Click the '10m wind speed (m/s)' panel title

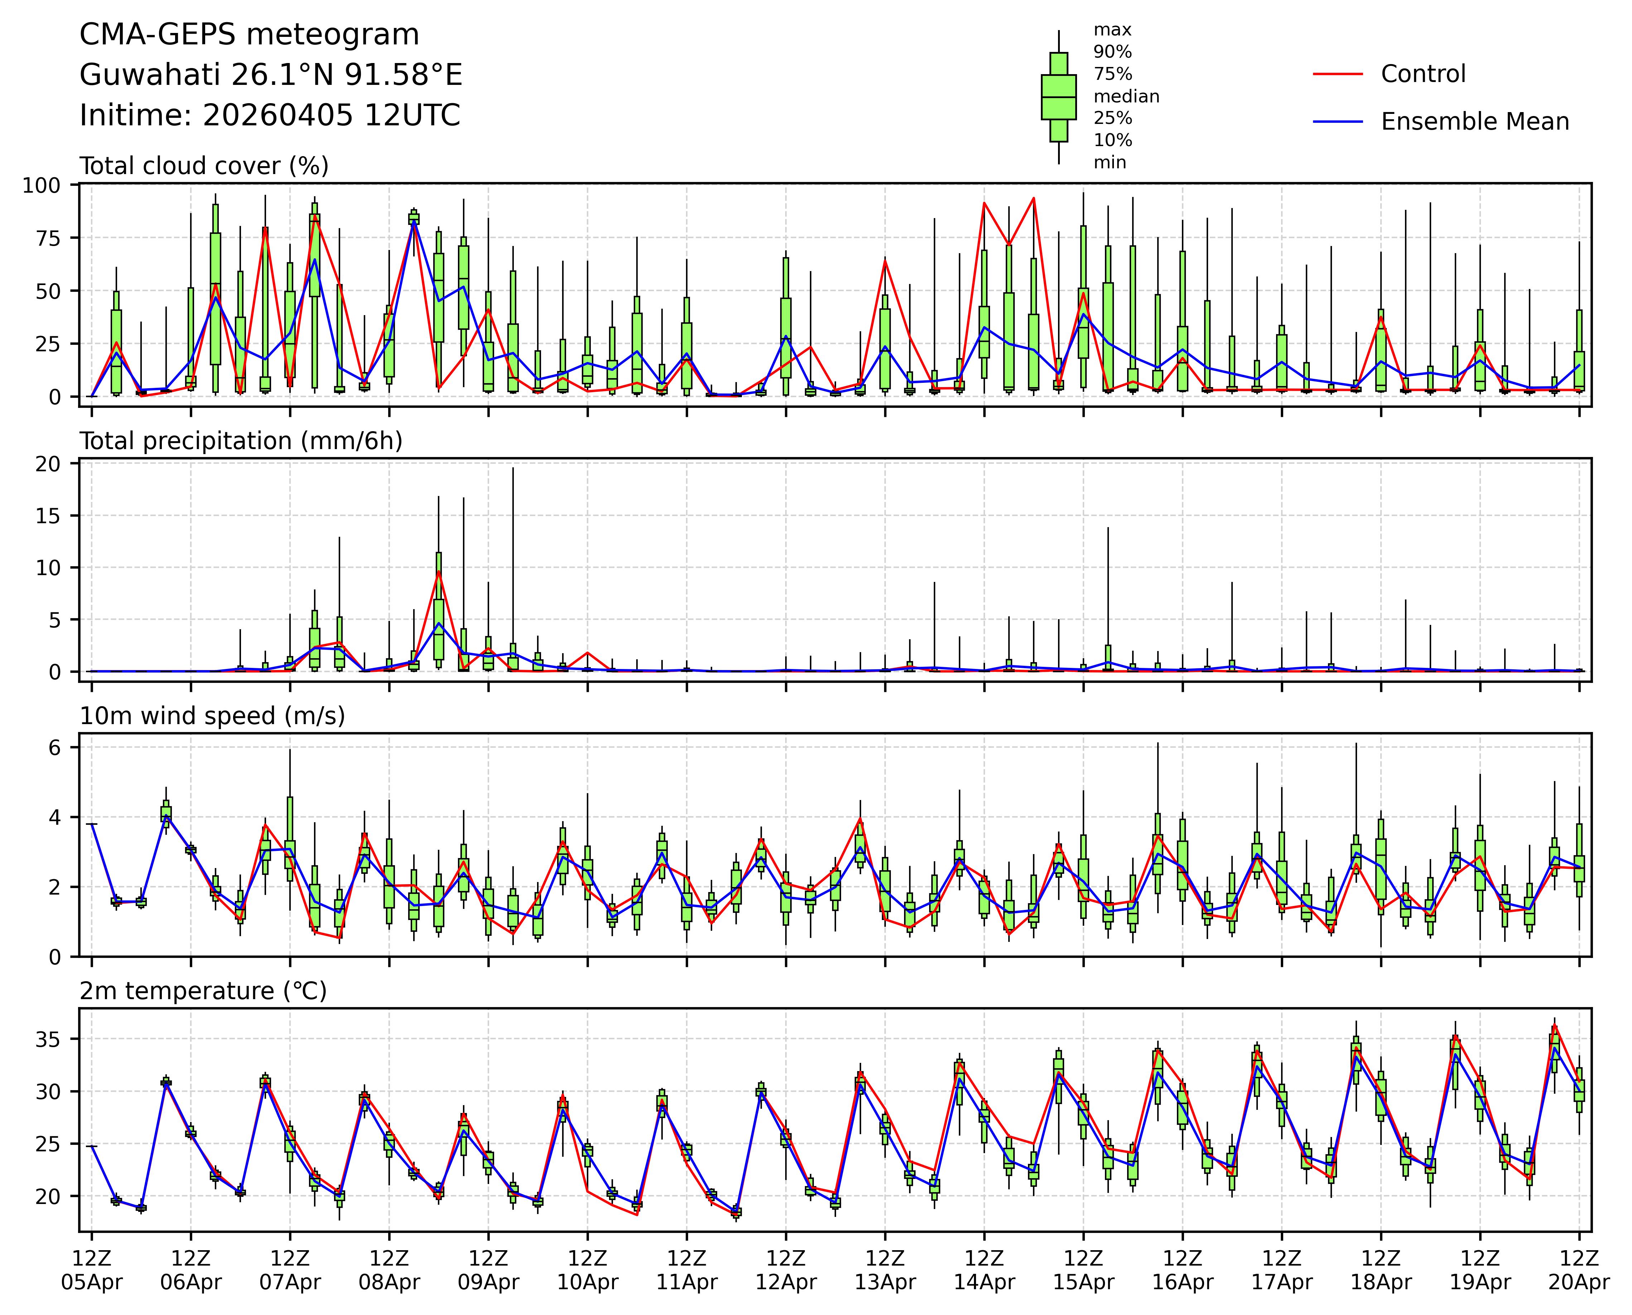click(212, 716)
